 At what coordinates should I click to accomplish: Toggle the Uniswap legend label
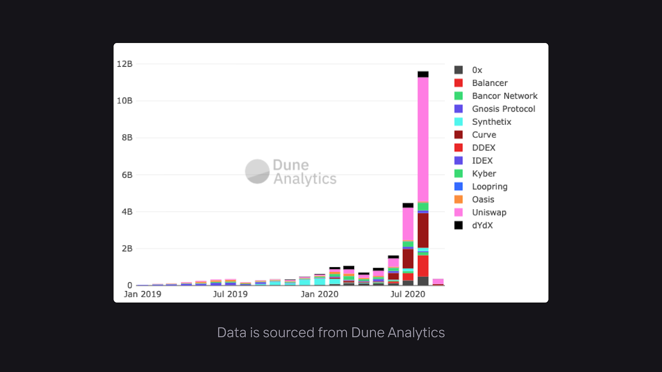click(489, 212)
